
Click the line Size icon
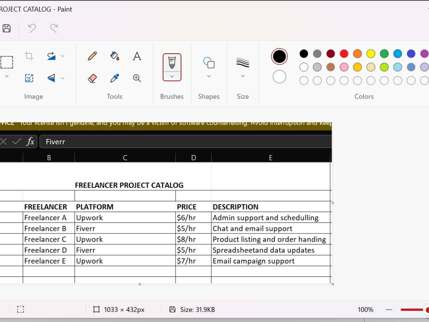(243, 62)
